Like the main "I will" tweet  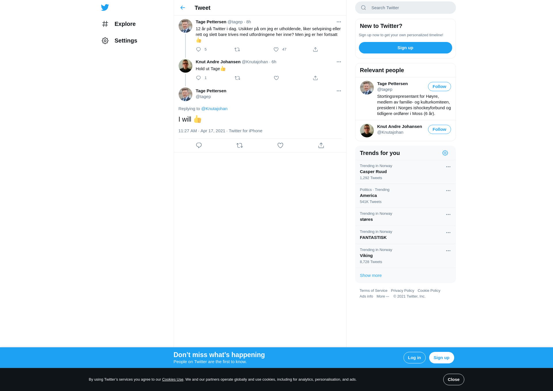280,145
